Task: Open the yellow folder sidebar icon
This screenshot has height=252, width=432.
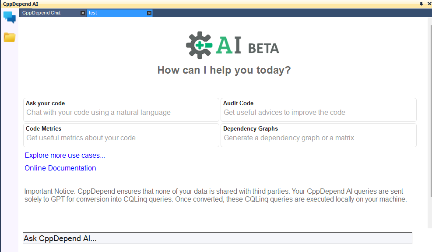Action: click(x=10, y=37)
